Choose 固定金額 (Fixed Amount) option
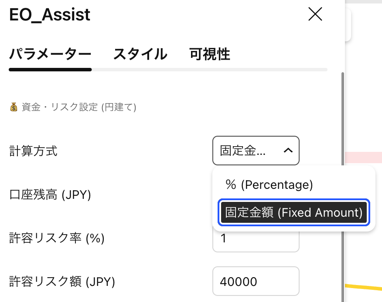 tap(294, 212)
